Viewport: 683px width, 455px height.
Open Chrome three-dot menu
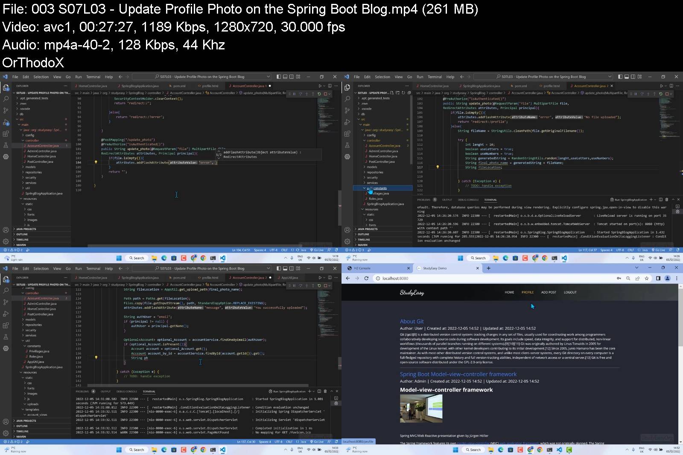(x=677, y=278)
